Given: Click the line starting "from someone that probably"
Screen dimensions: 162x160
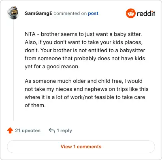Looking at the screenshot, I should (85, 58).
